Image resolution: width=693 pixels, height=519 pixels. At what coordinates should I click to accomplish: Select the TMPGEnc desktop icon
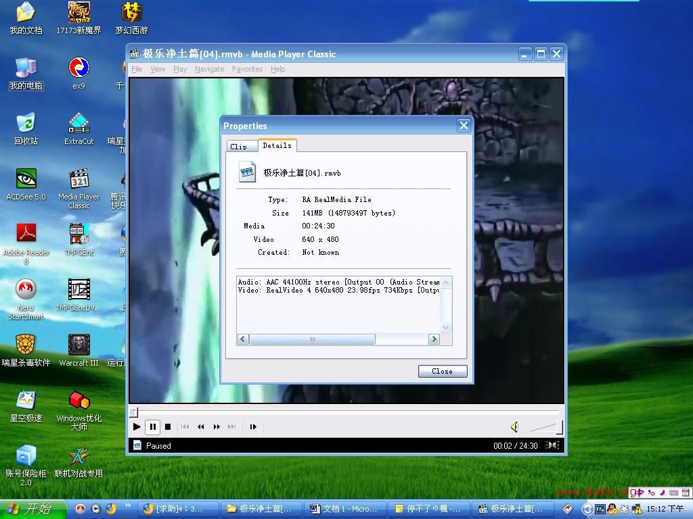coord(79,240)
